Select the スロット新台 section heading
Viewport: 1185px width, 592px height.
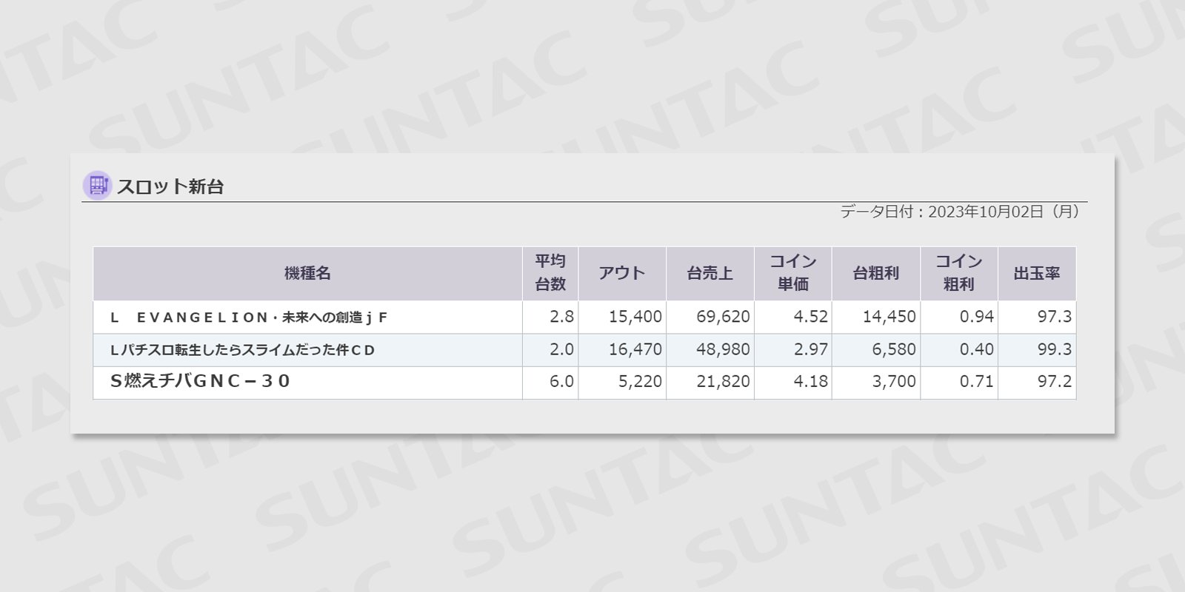[x=170, y=186]
